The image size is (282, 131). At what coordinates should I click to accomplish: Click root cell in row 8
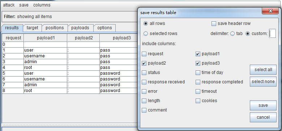[45, 91]
